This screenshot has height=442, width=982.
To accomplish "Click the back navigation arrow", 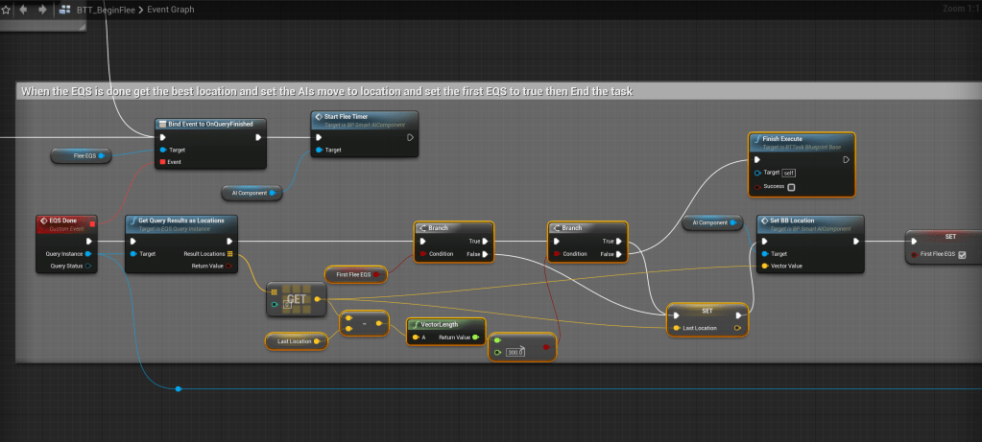I will click(24, 10).
